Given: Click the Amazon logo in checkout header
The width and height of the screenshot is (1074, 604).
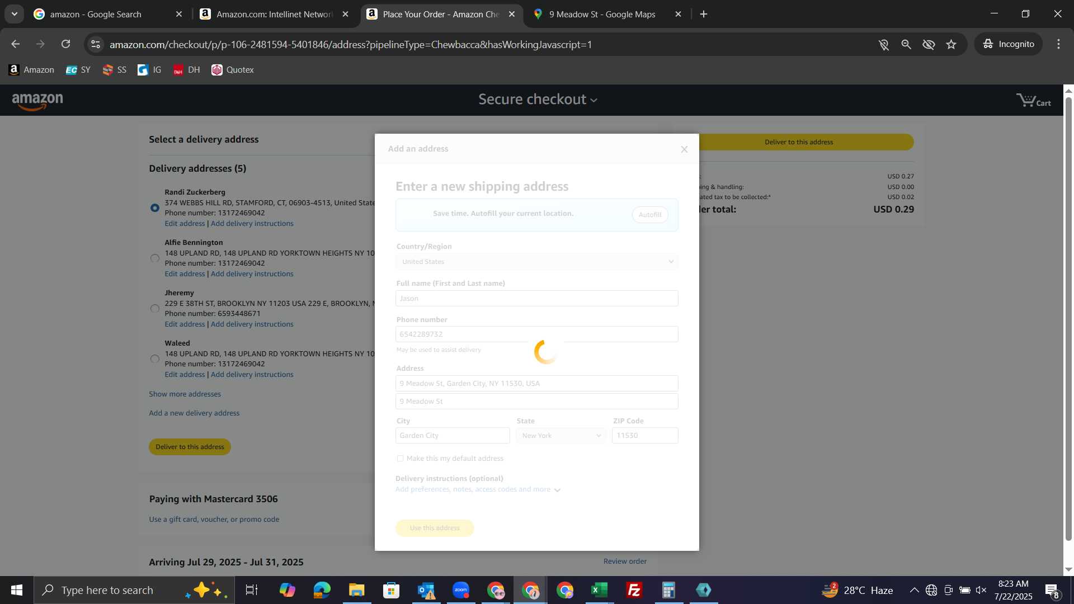Looking at the screenshot, I should (x=37, y=101).
